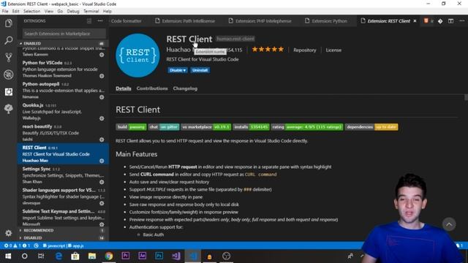
Task: Switch to Extension: Python tab
Action: click(x=326, y=21)
